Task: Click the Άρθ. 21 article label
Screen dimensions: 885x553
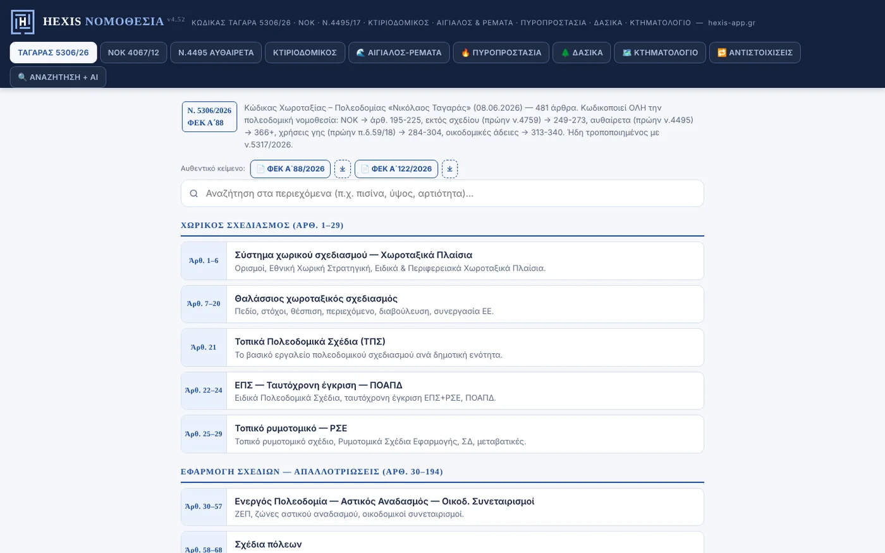Action: coord(204,348)
